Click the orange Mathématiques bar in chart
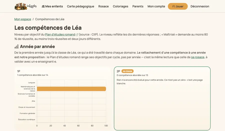 click(x=71, y=89)
